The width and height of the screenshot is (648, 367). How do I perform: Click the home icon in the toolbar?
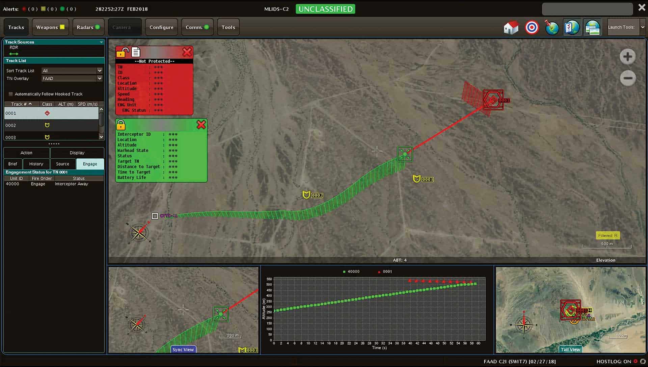tap(511, 27)
